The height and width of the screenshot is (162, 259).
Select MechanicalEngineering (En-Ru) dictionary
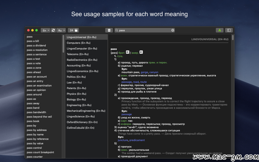coord(86,111)
